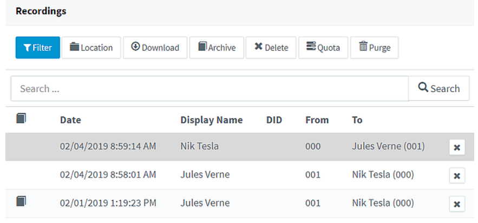Archive selected recordings with the Archive button
The image size is (478, 223).
217,48
